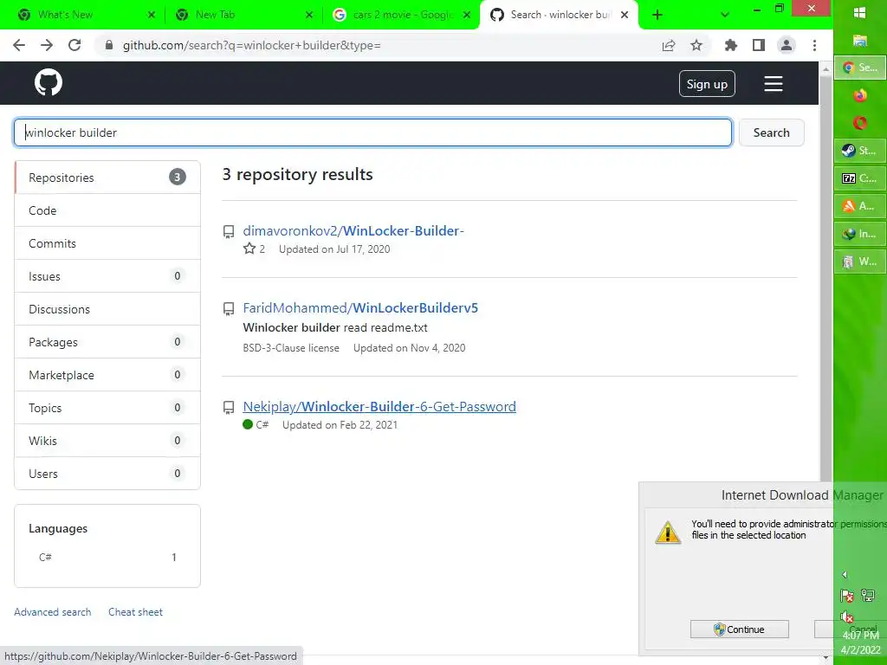The width and height of the screenshot is (887, 665).
Task: Select the Marketplace filter
Action: (107, 375)
